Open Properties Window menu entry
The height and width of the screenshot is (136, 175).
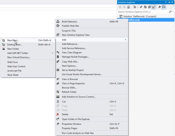tap(92, 124)
